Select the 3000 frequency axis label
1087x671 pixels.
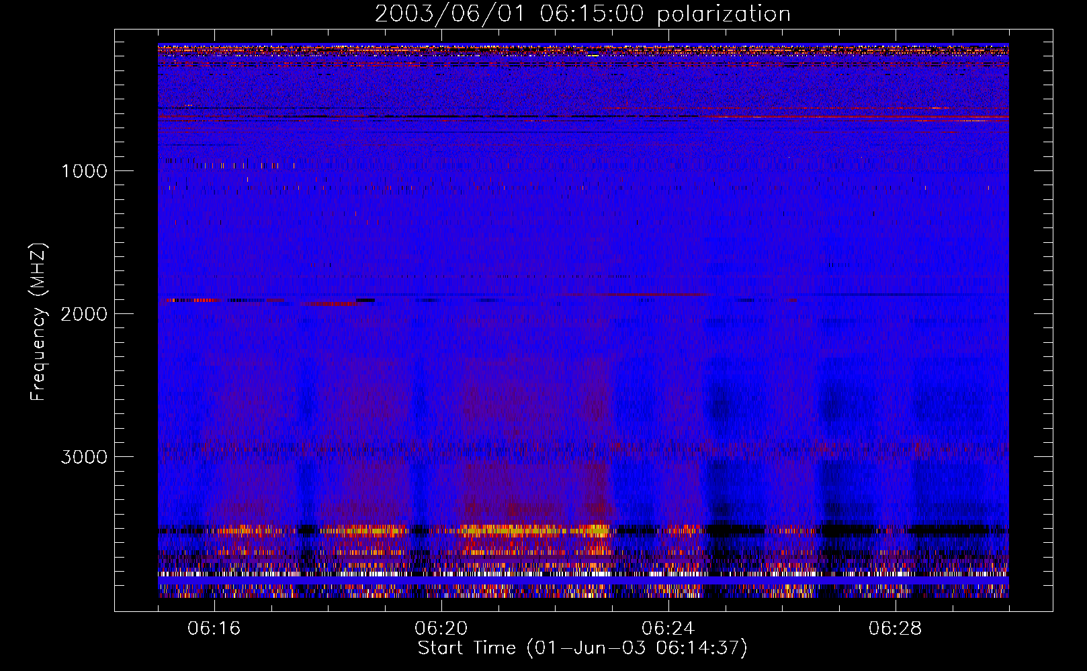pyautogui.click(x=84, y=457)
